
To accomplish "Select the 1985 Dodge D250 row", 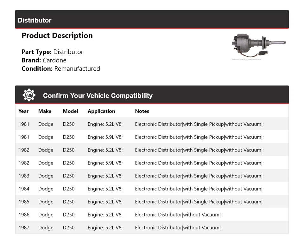I will [x=152, y=202].
